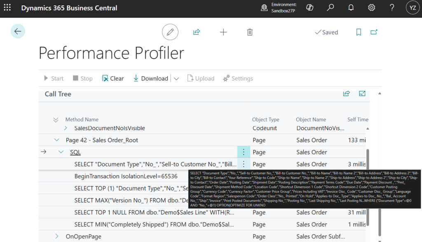Delete record using trash can icon
This screenshot has width=422, height=242.
[x=250, y=32]
